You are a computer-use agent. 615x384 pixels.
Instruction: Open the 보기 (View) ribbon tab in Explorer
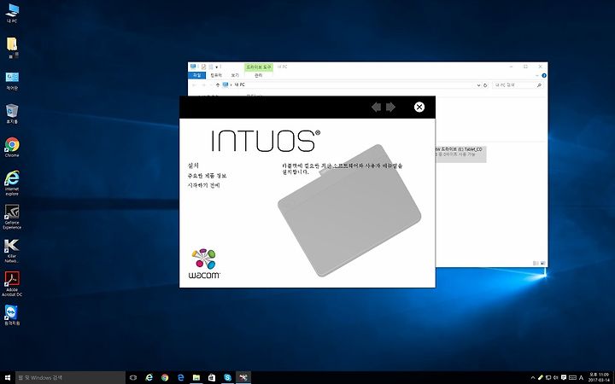coord(235,75)
